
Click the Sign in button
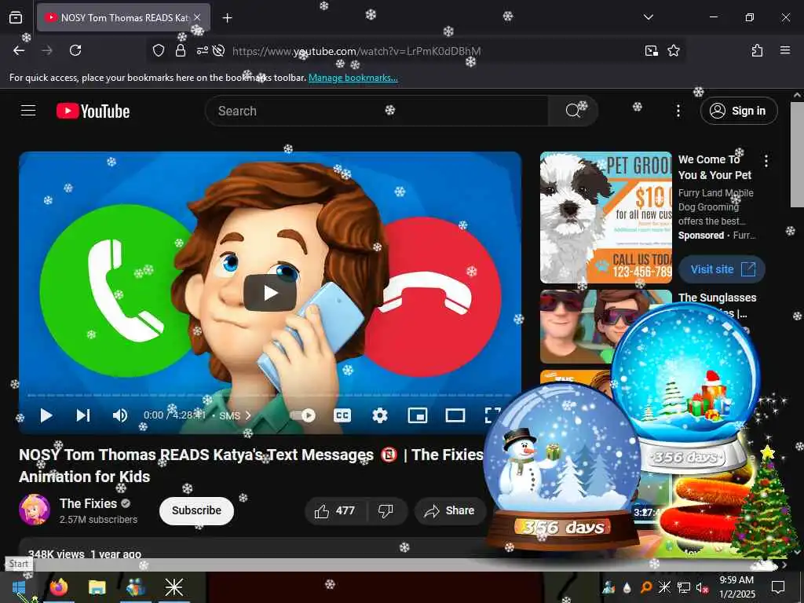[739, 111]
